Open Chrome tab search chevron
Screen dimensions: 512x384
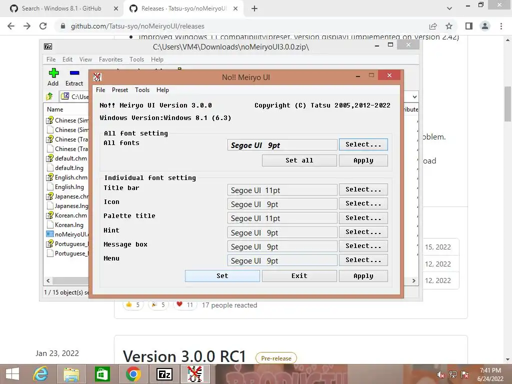449,8
